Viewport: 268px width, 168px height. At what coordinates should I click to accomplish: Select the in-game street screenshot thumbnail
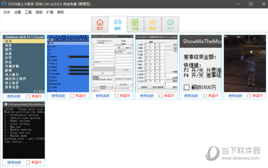click(245, 64)
